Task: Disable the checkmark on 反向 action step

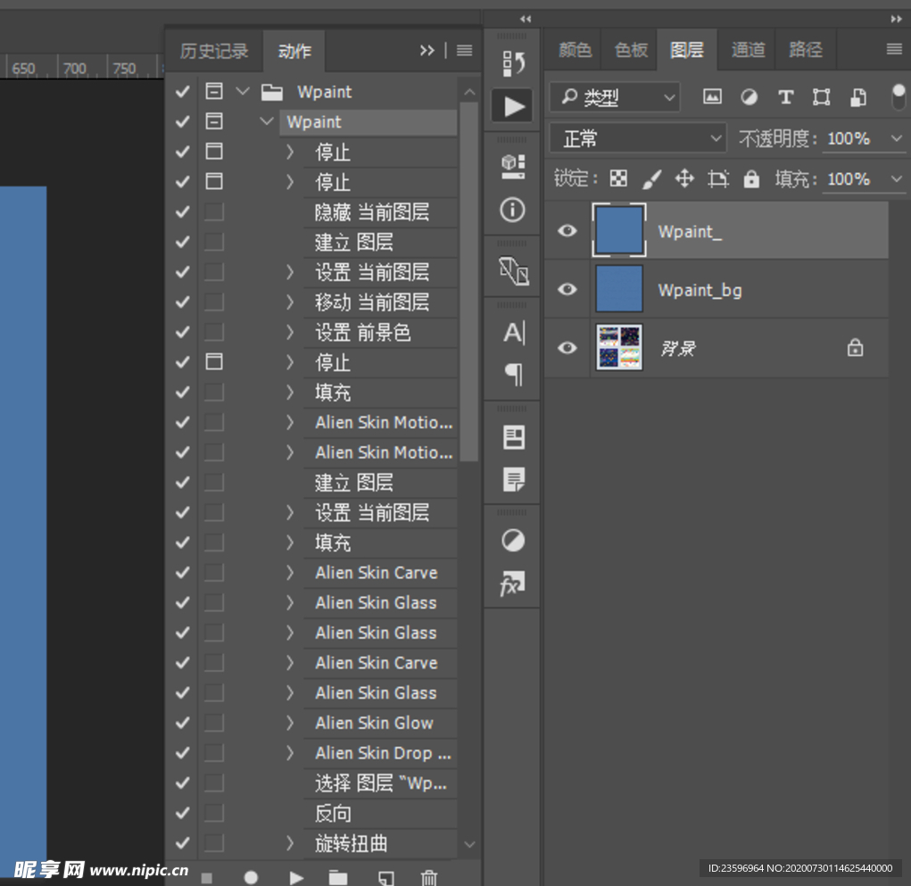Action: coord(182,813)
